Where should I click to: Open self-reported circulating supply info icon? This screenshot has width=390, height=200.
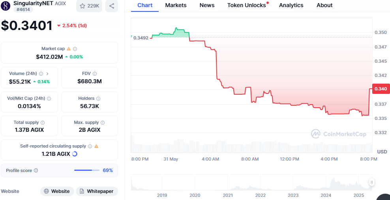(90, 146)
